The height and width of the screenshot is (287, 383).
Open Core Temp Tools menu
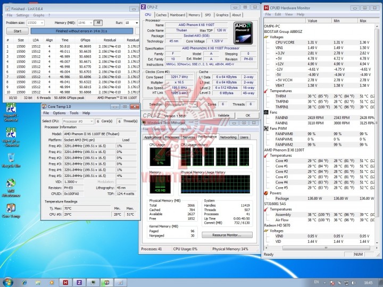(74, 113)
